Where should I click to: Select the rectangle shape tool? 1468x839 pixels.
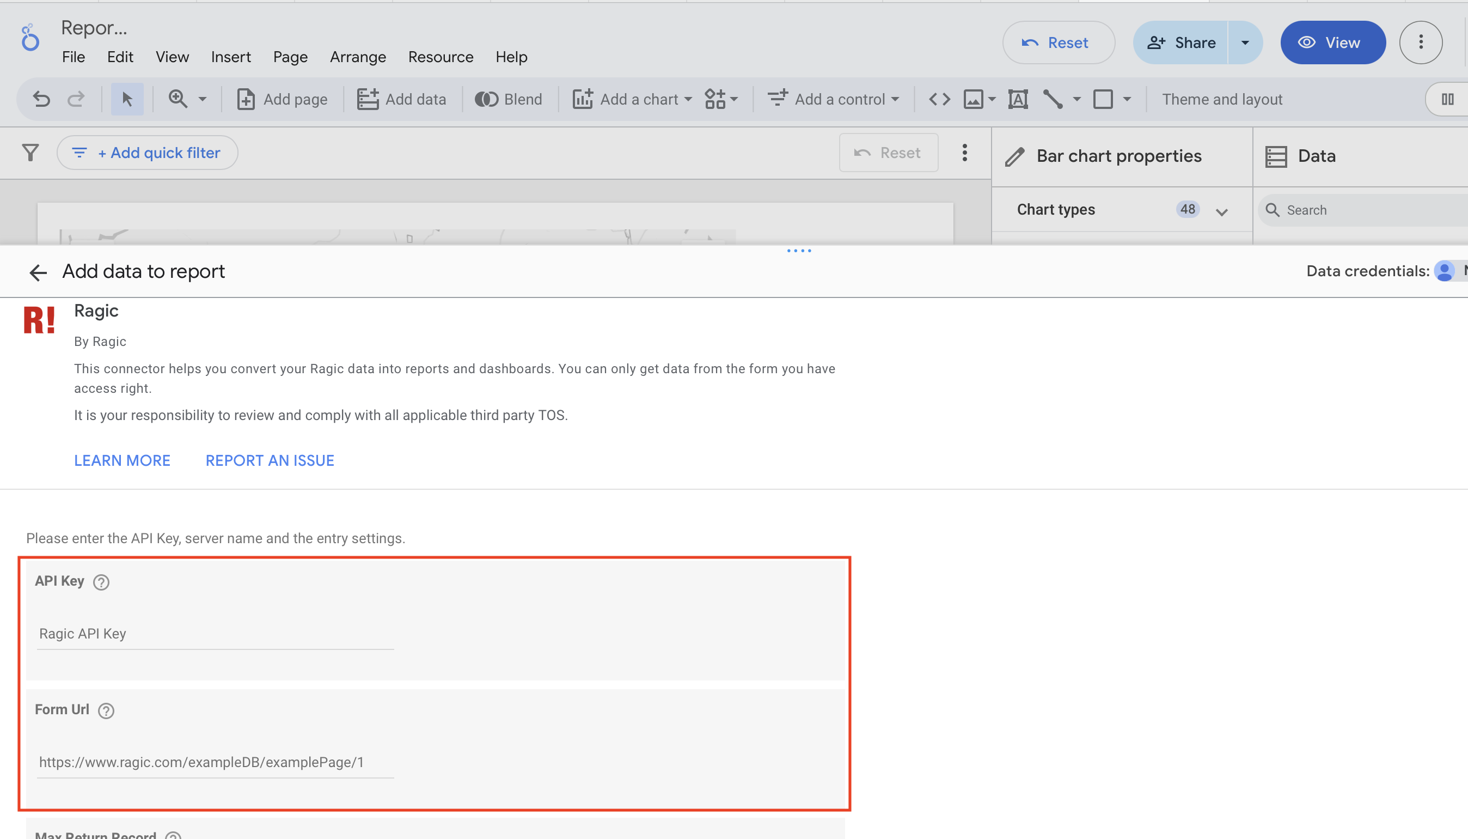[x=1103, y=99]
